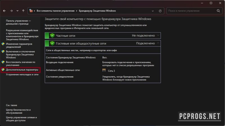This screenshot has width=225, height=126.
Task: Maximize the window
Action: tap(211, 3)
